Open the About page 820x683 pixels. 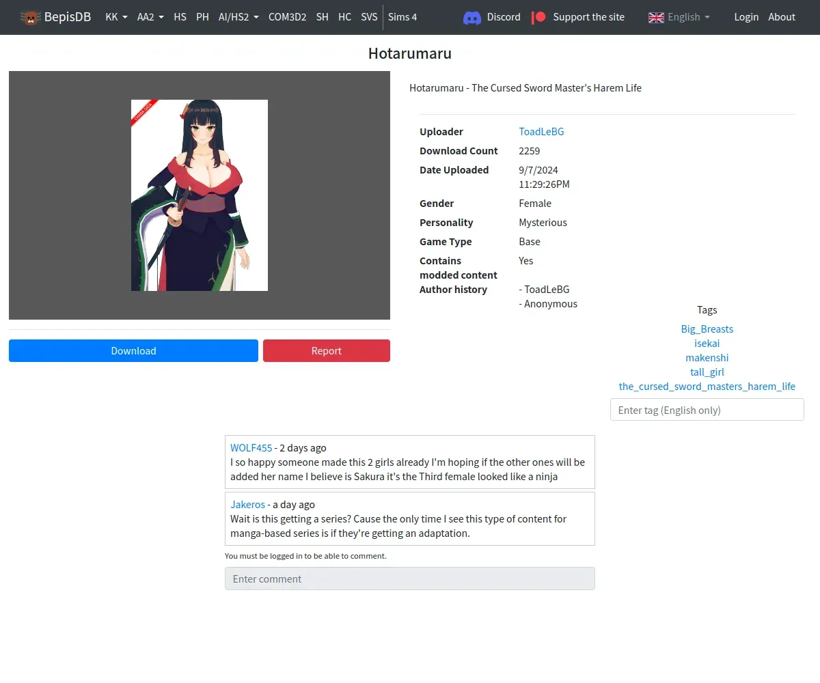[x=782, y=17]
